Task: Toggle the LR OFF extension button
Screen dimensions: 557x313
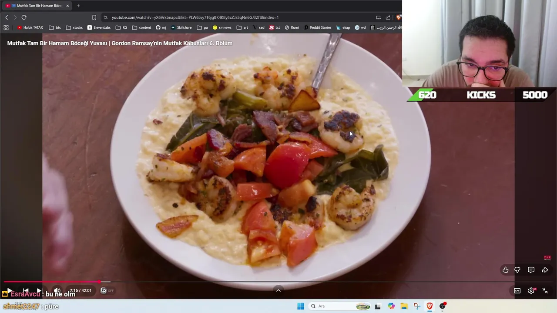Action: [107, 290]
